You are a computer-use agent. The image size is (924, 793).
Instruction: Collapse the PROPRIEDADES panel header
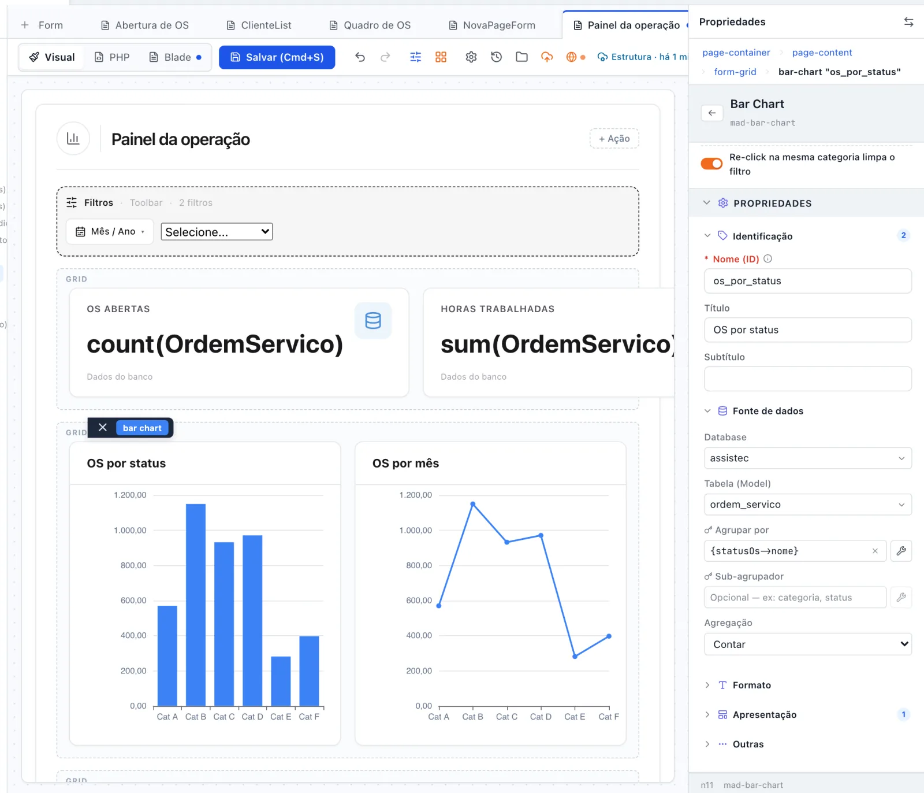pos(806,203)
